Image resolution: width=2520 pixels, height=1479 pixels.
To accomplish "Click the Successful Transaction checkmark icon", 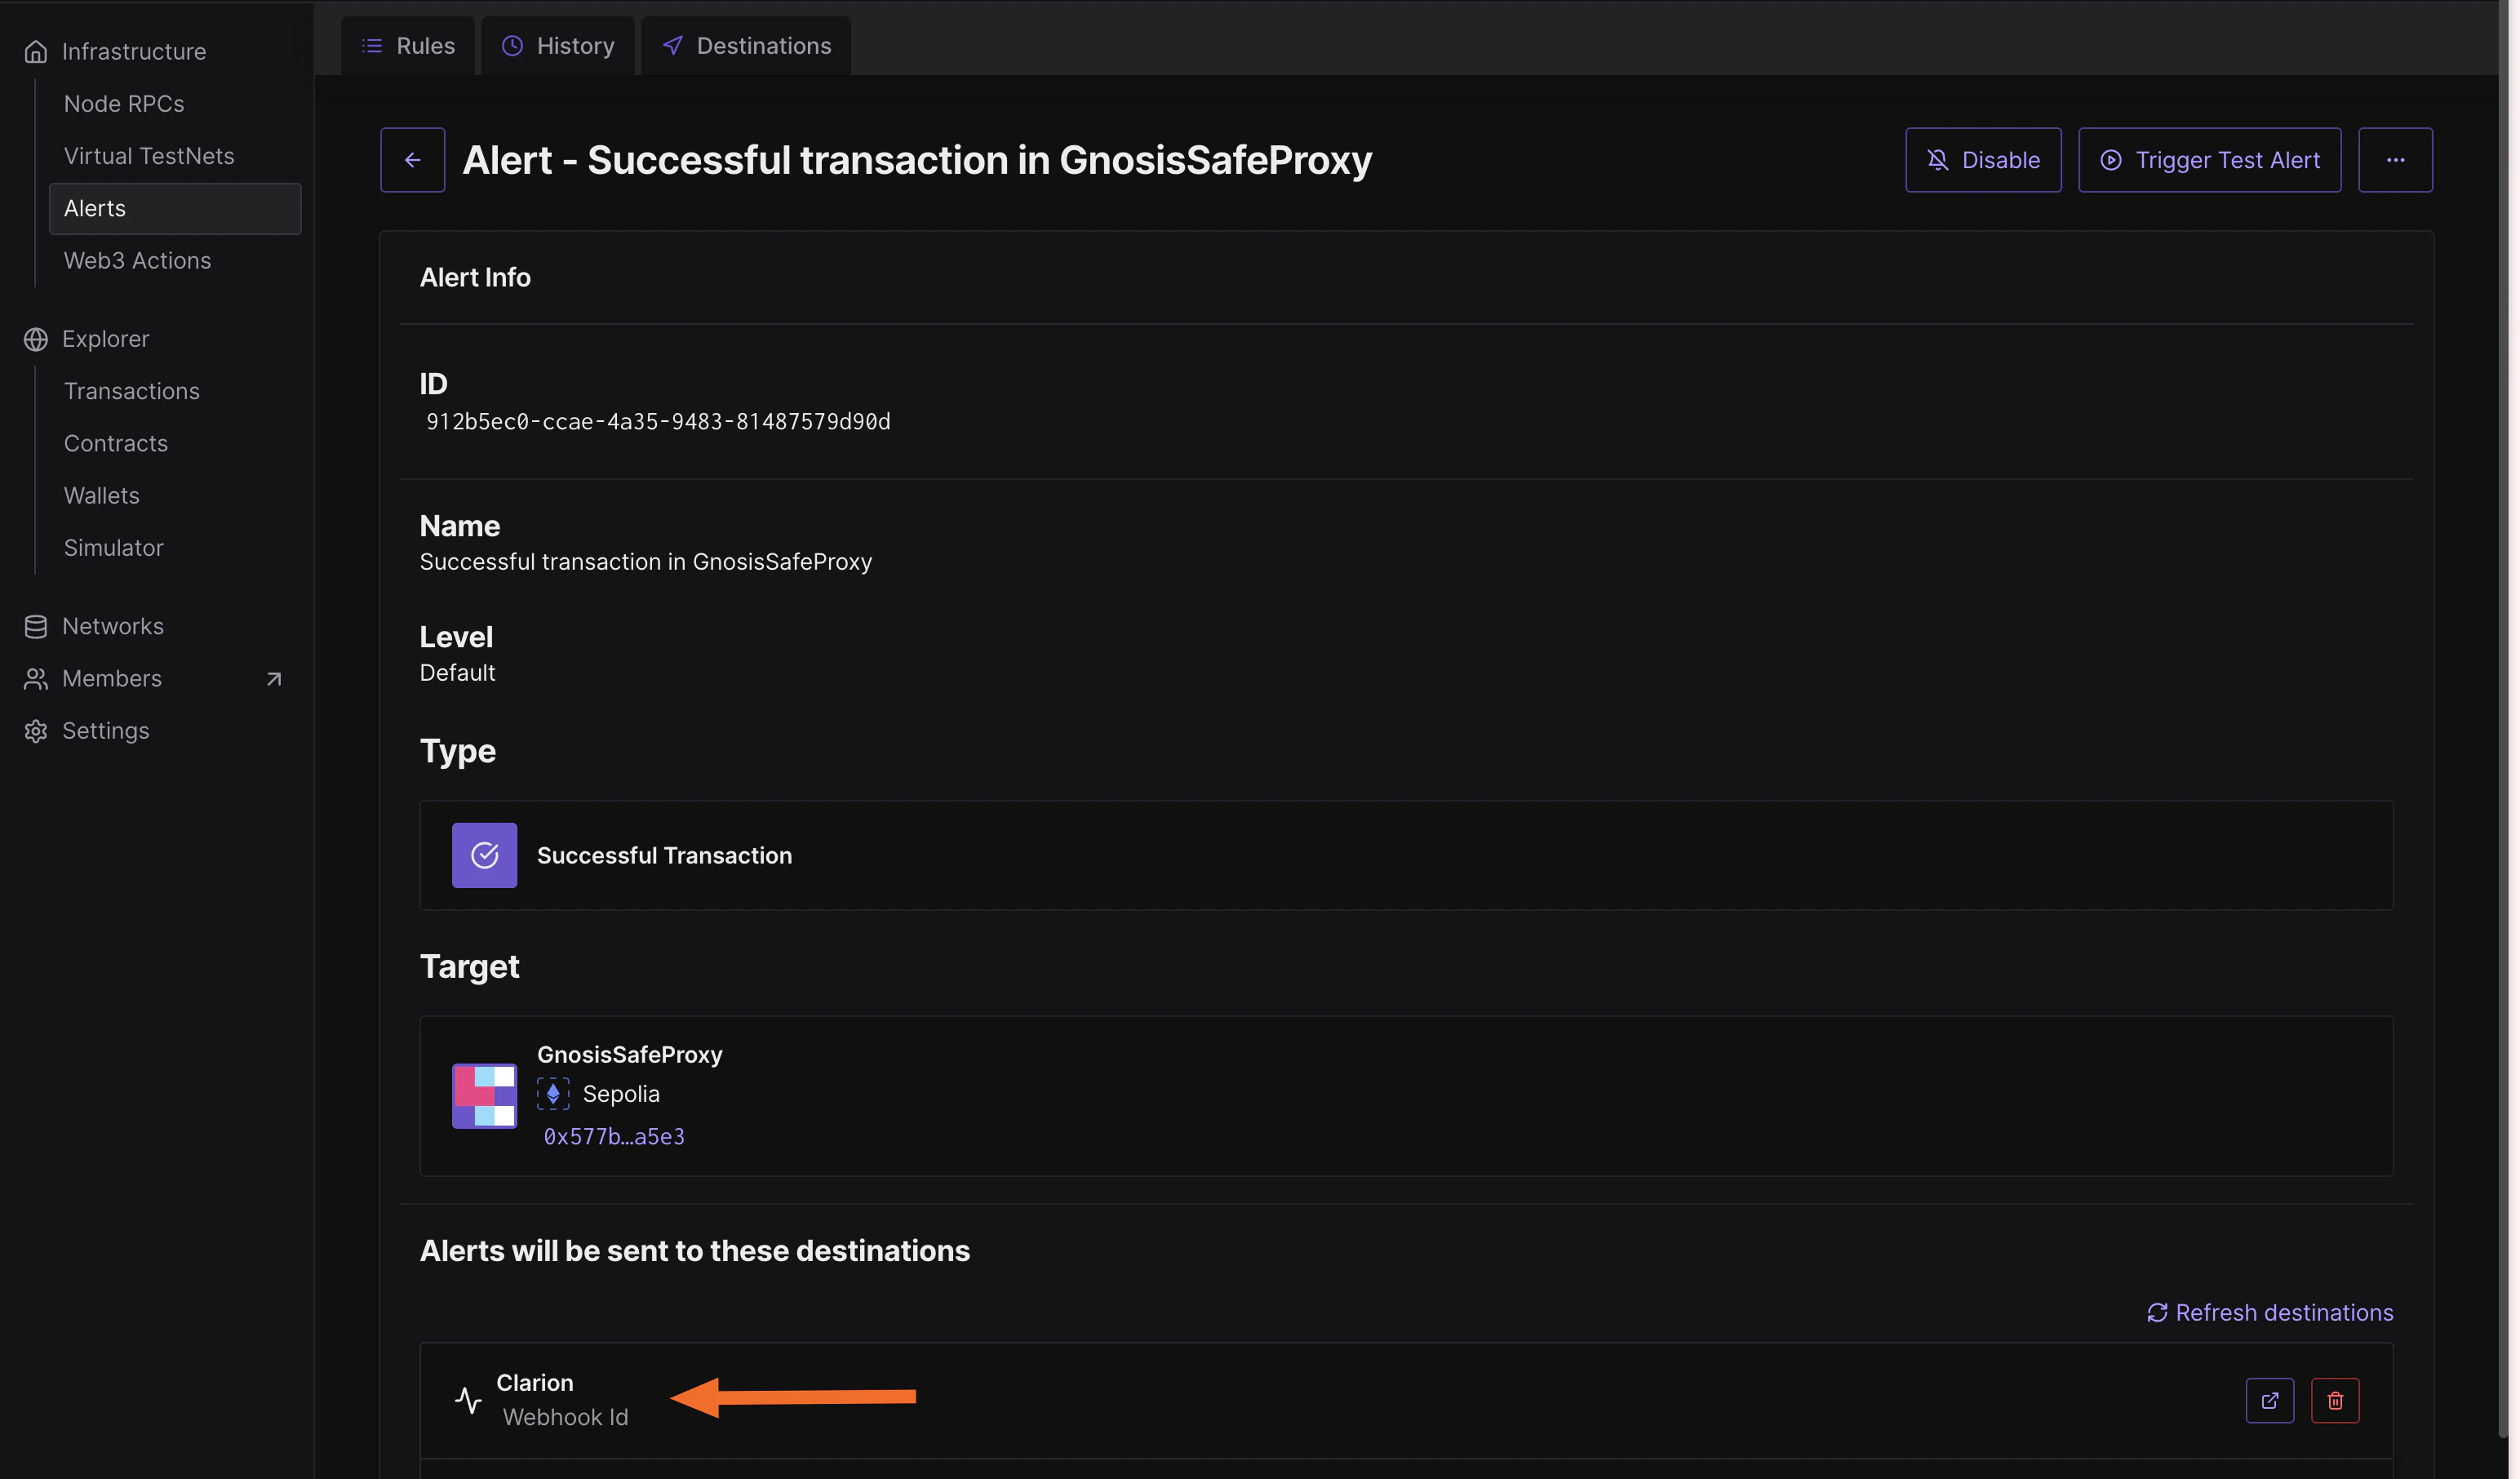I will click(x=484, y=855).
